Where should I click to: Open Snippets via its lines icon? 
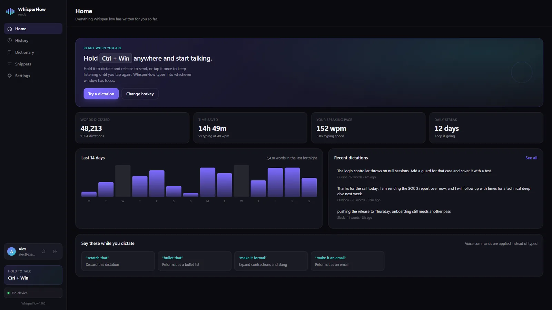(x=10, y=64)
